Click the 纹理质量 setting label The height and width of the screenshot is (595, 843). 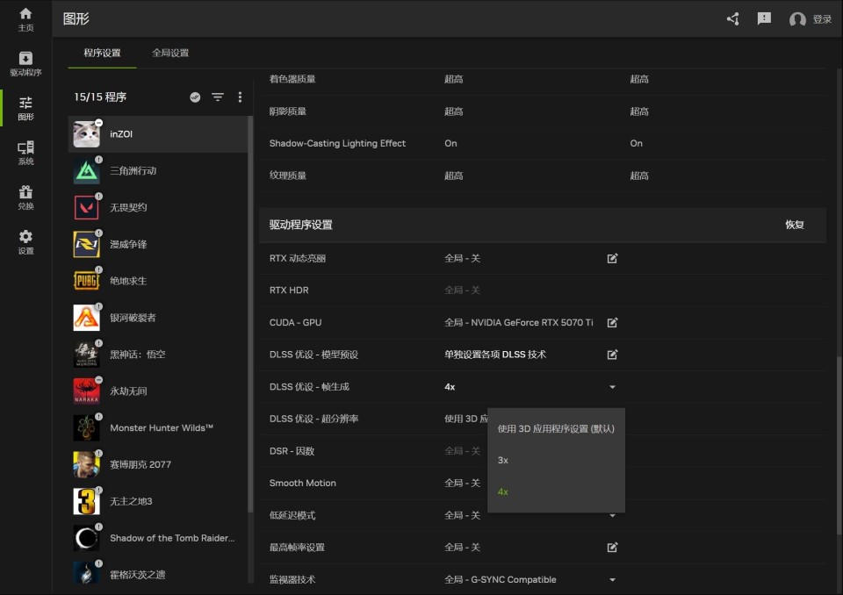pyautogui.click(x=288, y=176)
